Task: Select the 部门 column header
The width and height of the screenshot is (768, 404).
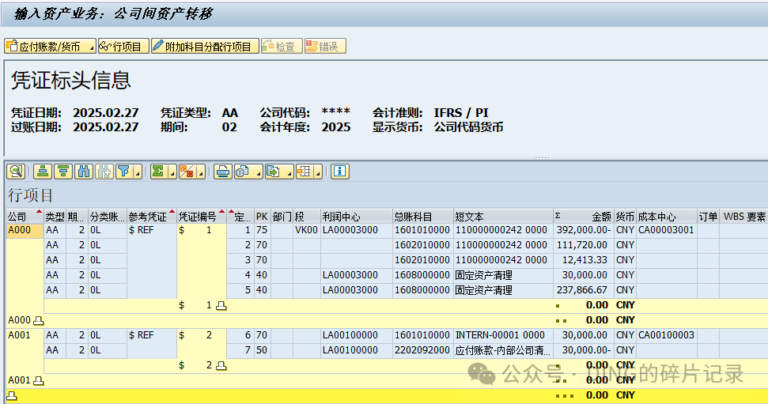Action: (282, 217)
